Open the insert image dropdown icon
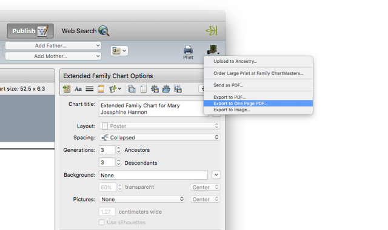 coord(115,89)
